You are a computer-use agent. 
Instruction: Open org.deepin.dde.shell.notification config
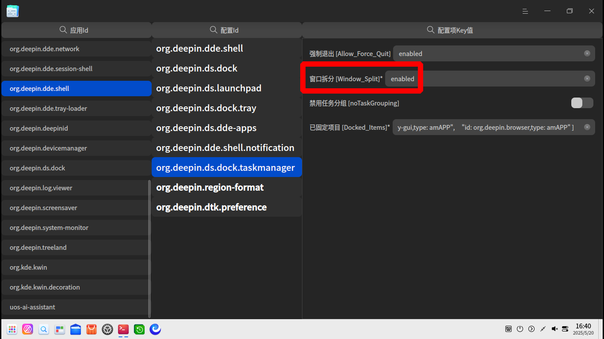[226, 147]
